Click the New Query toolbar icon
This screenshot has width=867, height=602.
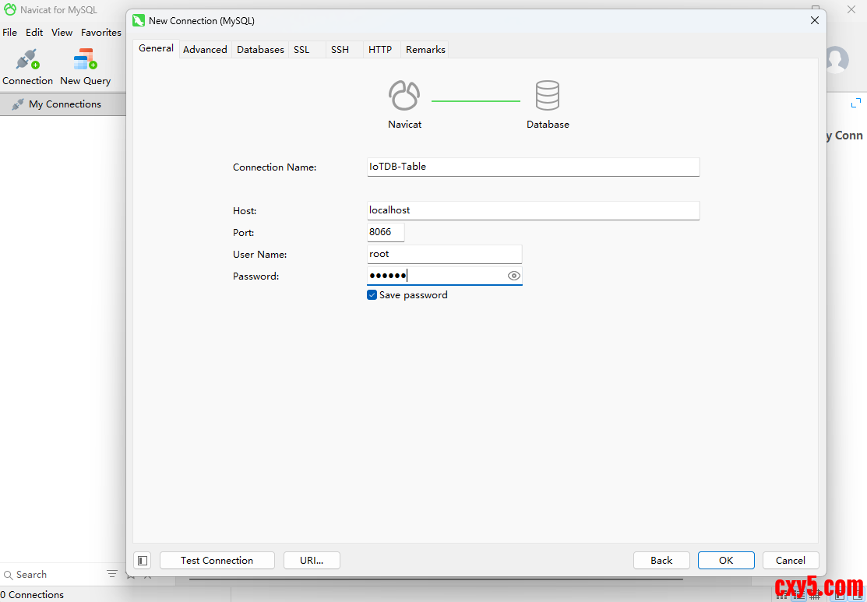[85, 60]
